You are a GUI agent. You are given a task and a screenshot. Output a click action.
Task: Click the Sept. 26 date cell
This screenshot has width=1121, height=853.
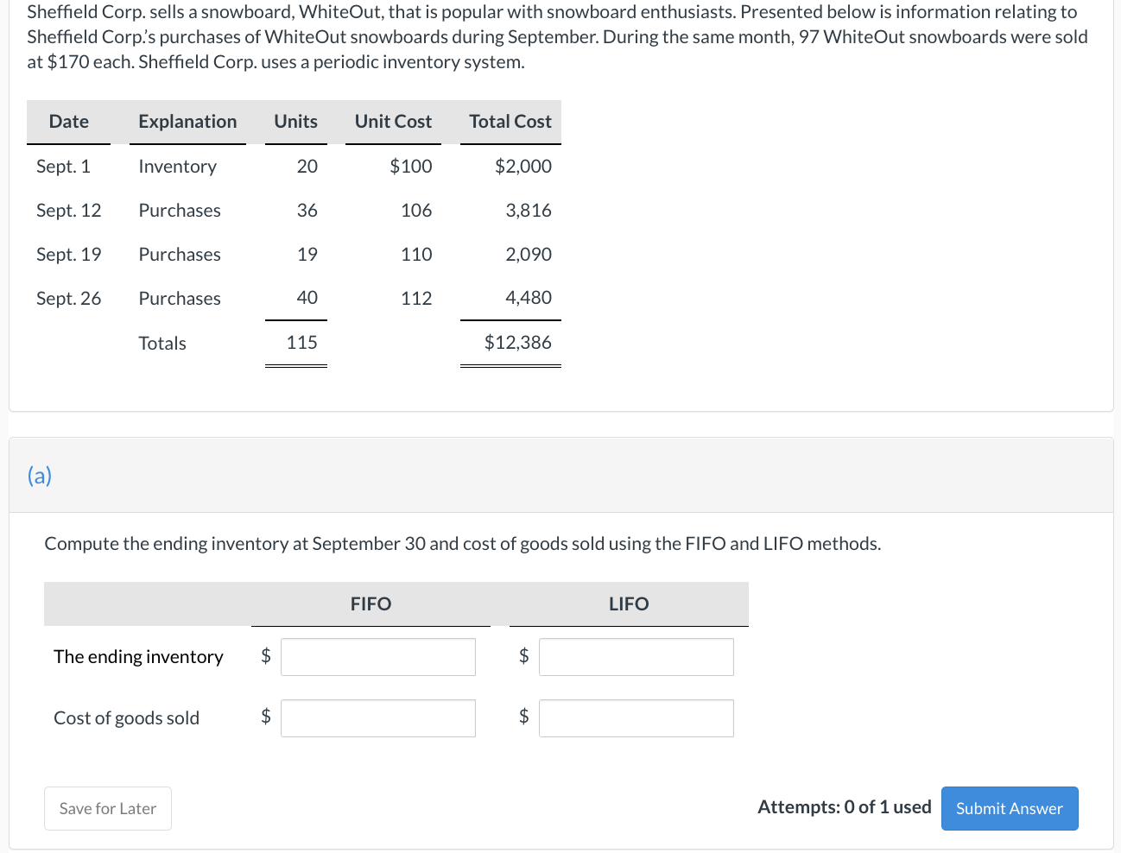(68, 298)
